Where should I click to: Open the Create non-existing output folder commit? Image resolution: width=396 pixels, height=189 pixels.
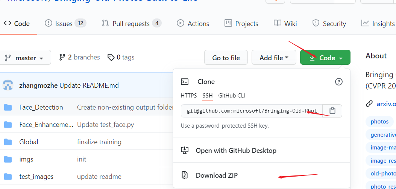pos(125,107)
